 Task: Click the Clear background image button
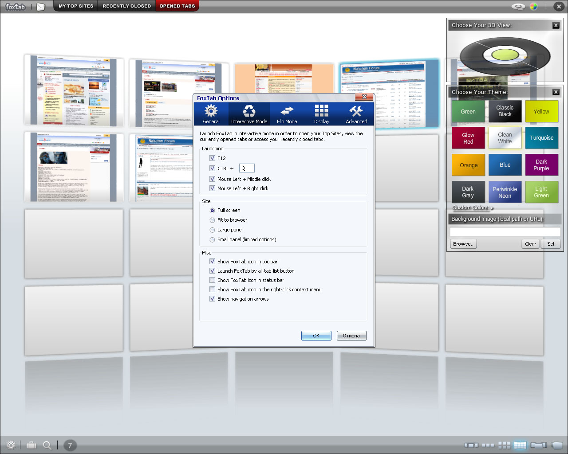click(530, 244)
